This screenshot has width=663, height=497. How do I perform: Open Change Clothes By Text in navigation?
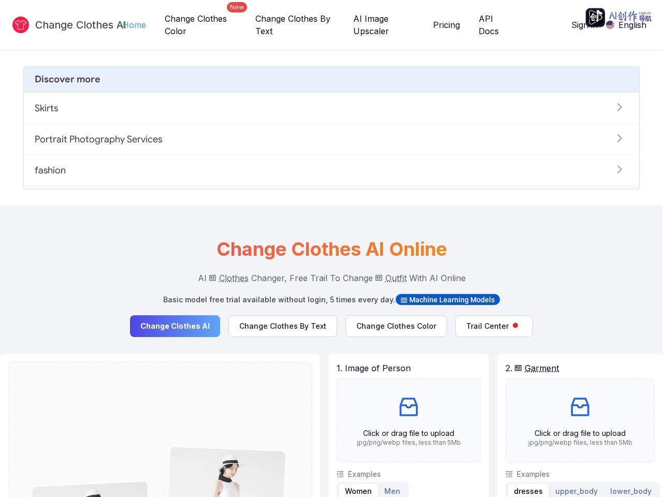click(293, 25)
